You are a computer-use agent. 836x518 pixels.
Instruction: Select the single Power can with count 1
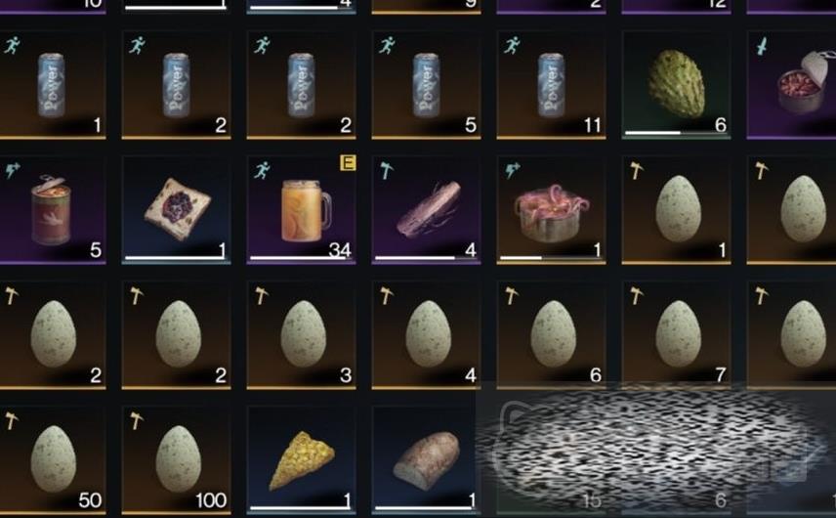coord(52,85)
